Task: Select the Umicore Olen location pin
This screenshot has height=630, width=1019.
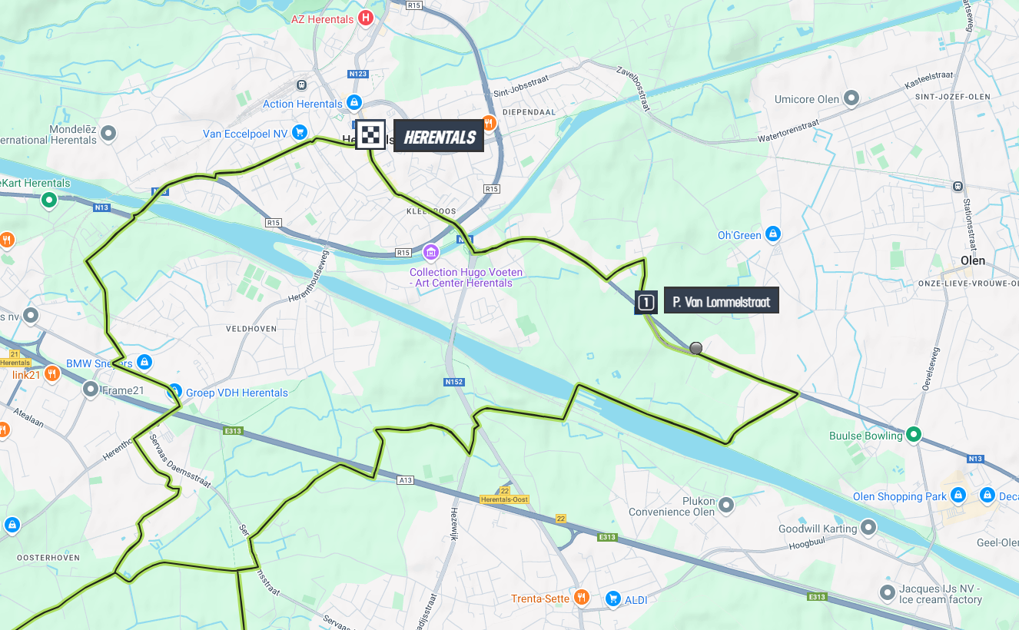Action: click(x=851, y=98)
